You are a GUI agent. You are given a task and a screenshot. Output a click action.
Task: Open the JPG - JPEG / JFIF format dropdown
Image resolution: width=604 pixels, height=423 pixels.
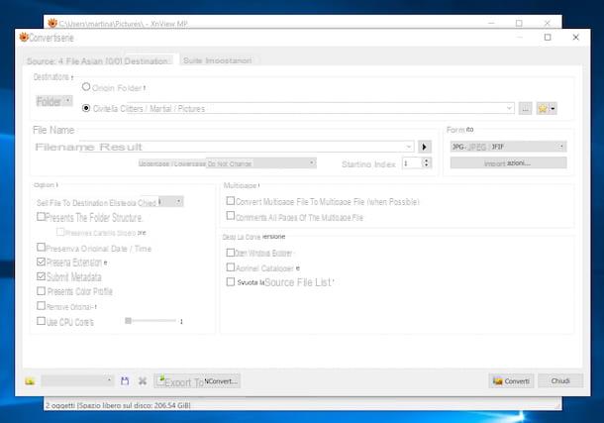point(508,147)
